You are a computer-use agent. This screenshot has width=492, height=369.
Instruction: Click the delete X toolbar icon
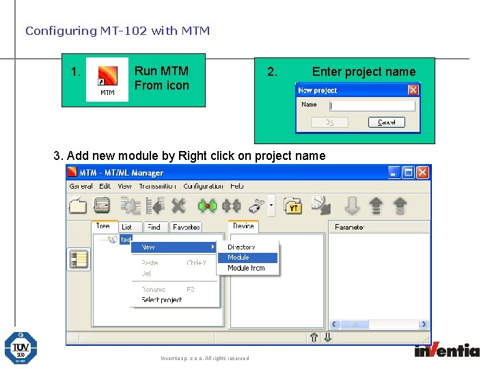[179, 206]
